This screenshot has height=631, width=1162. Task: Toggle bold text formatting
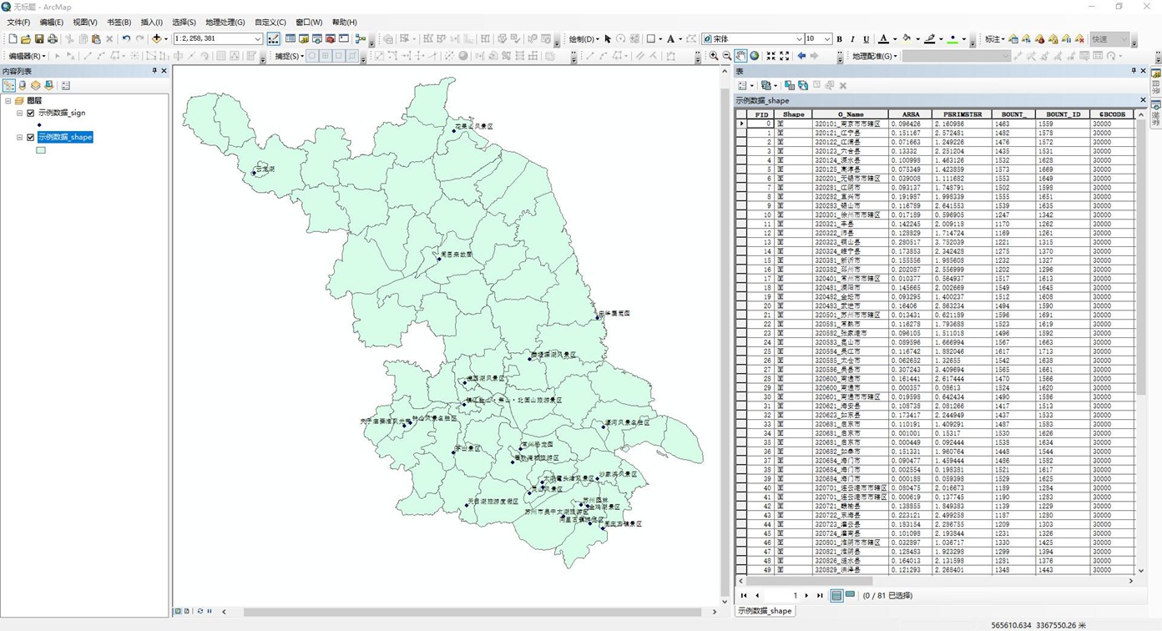[x=840, y=38]
